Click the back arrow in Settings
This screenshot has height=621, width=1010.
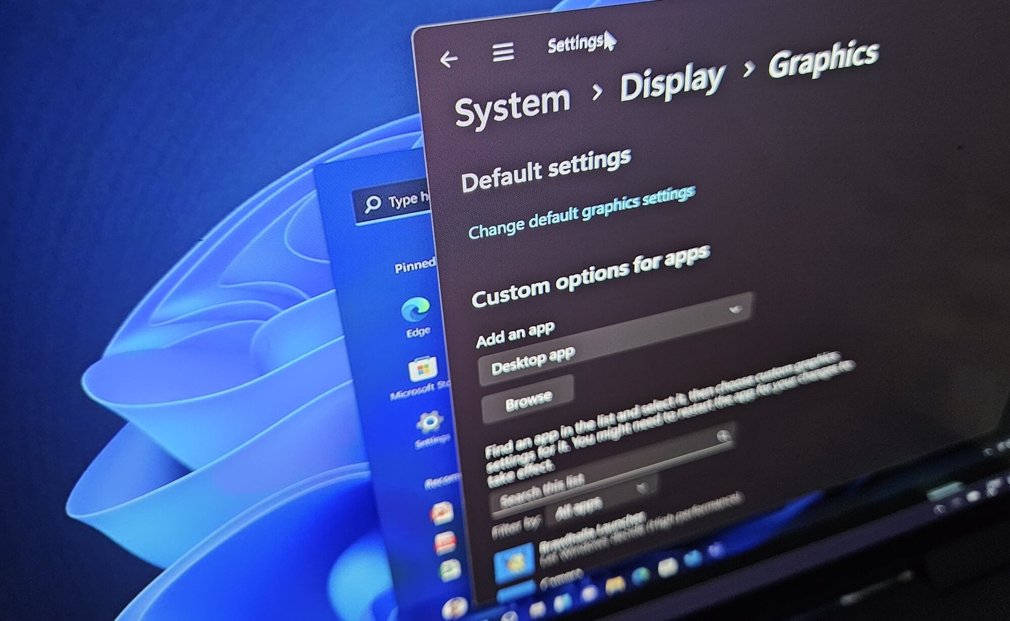[448, 59]
